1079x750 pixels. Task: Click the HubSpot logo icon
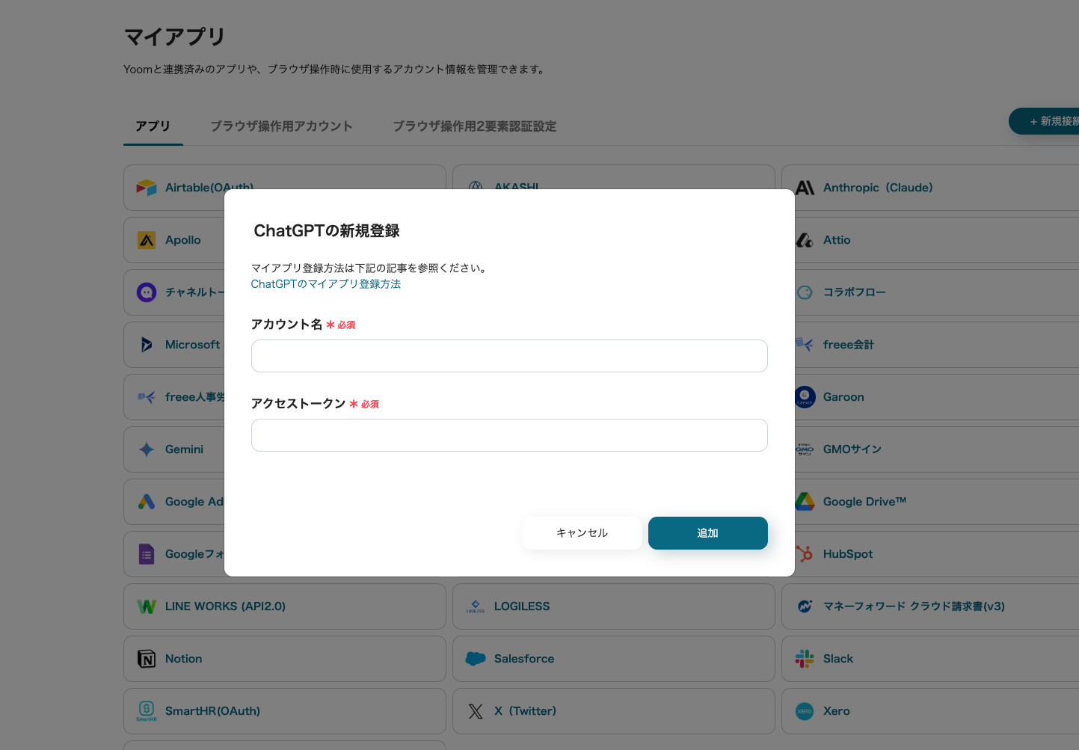coord(805,554)
